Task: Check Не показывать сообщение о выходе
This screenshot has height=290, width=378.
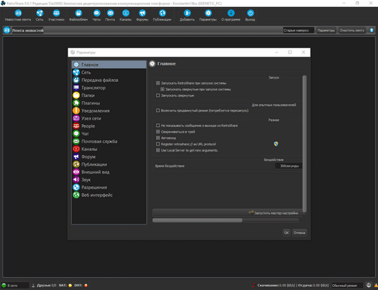Action: [158, 126]
